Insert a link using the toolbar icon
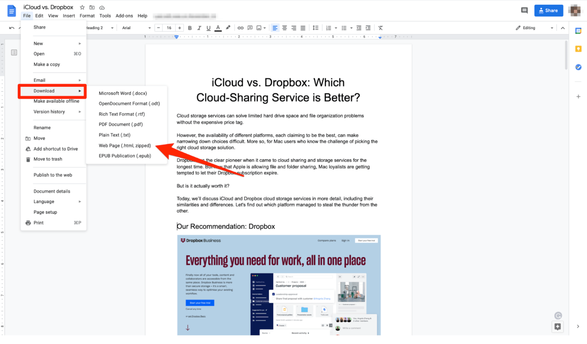The height and width of the screenshot is (344, 587). pyautogui.click(x=240, y=28)
